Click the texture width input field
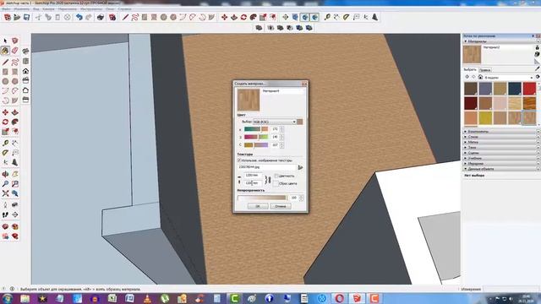This screenshot has width=541, height=304. point(253,176)
